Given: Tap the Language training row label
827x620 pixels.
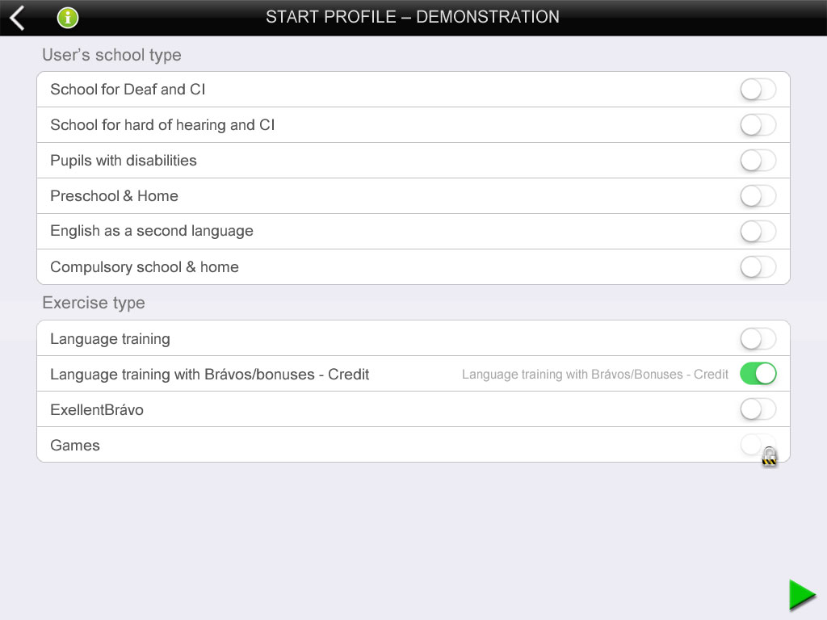Looking at the screenshot, I should click(110, 339).
